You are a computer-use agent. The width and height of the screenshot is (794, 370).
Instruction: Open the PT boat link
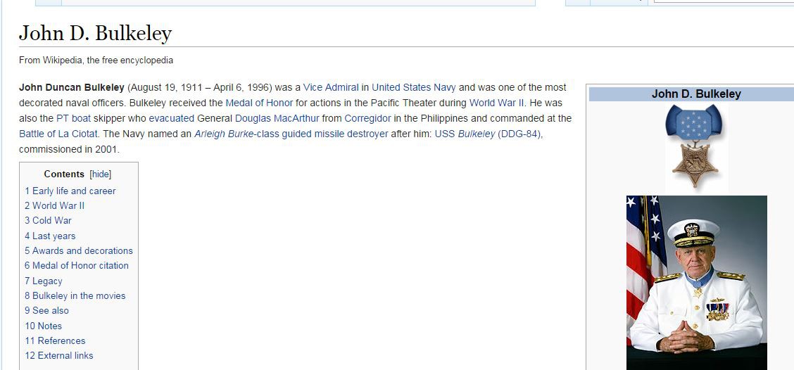[73, 118]
